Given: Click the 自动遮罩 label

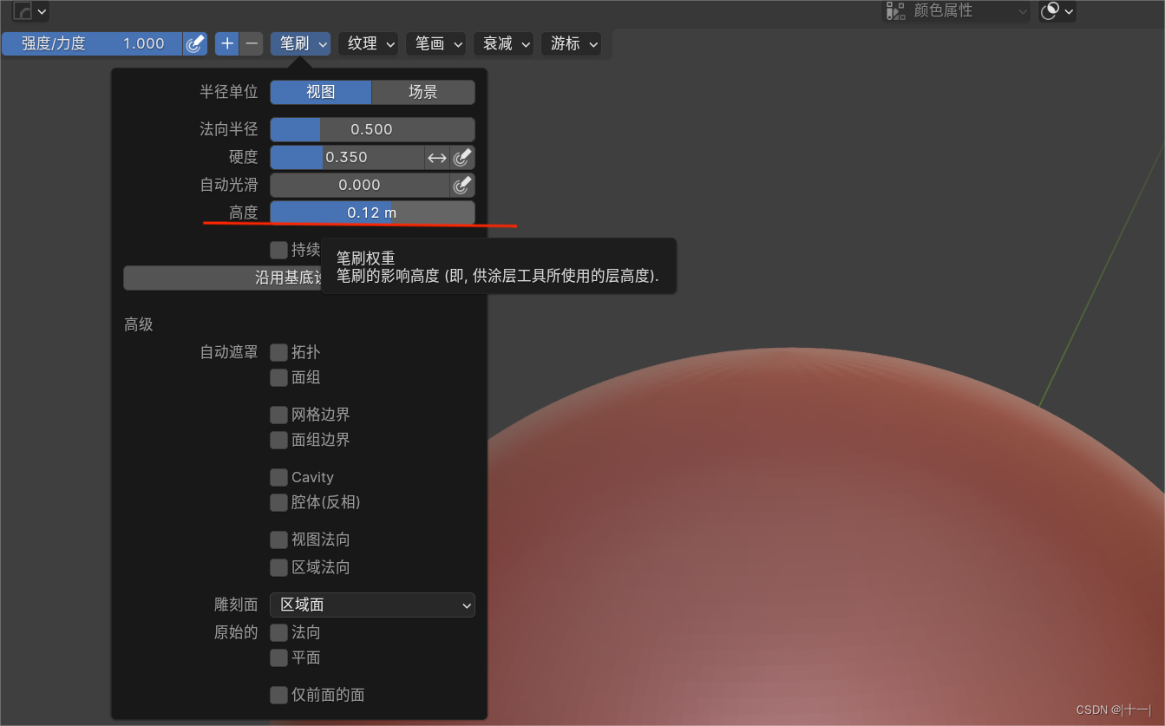Looking at the screenshot, I should click(x=229, y=352).
